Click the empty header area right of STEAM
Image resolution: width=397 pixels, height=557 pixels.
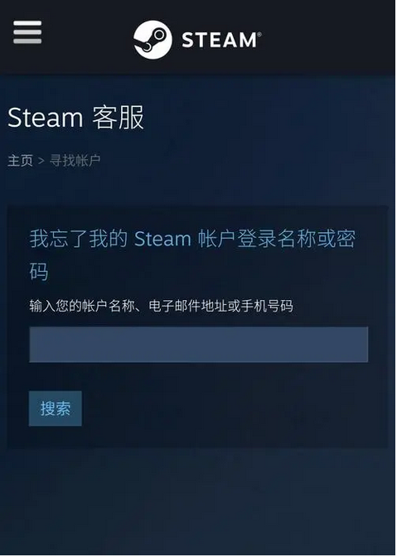327,37
